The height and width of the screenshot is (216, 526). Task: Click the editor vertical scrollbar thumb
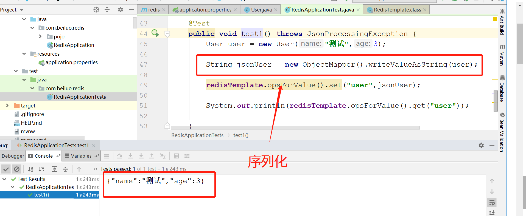496,101
